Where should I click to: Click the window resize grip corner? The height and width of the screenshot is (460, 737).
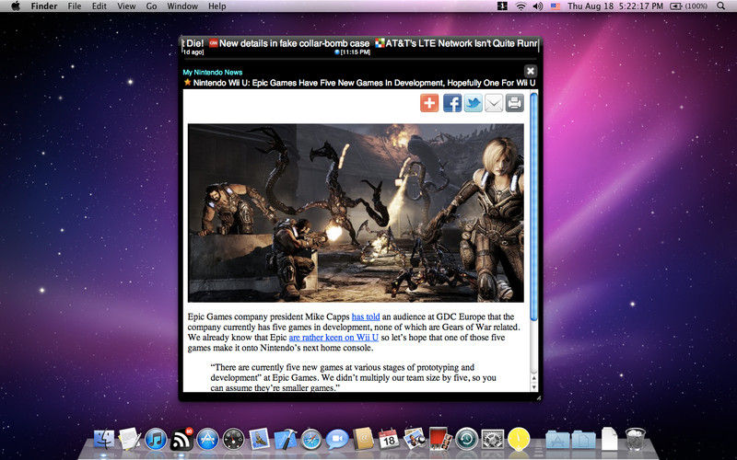[539, 397]
